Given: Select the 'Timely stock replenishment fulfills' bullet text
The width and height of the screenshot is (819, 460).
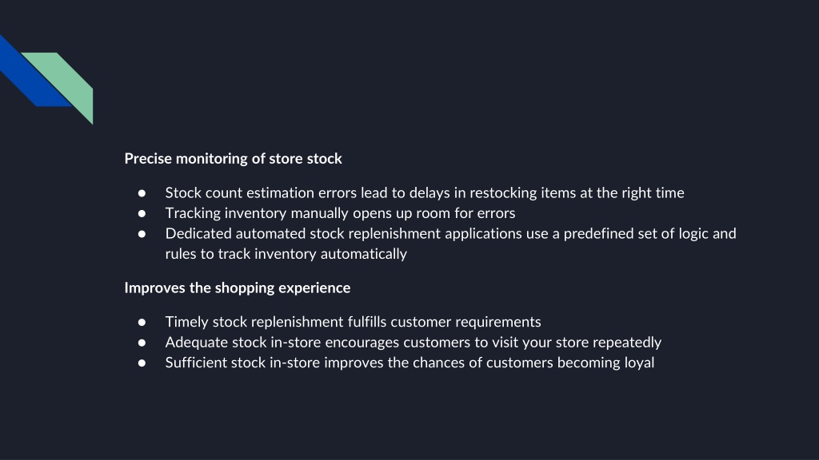Looking at the screenshot, I should (x=353, y=322).
